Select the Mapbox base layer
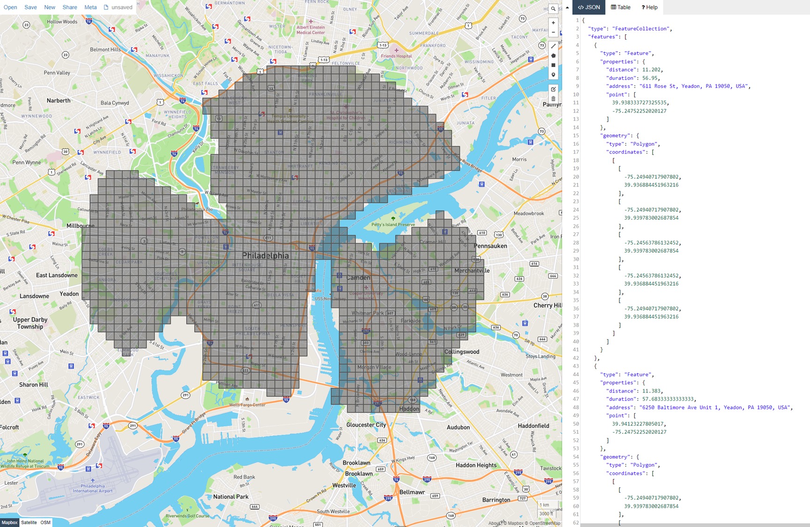 [x=9, y=522]
